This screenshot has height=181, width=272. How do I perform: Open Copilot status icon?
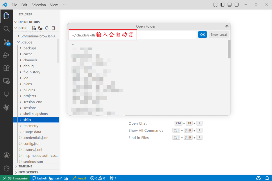(x=258, y=178)
